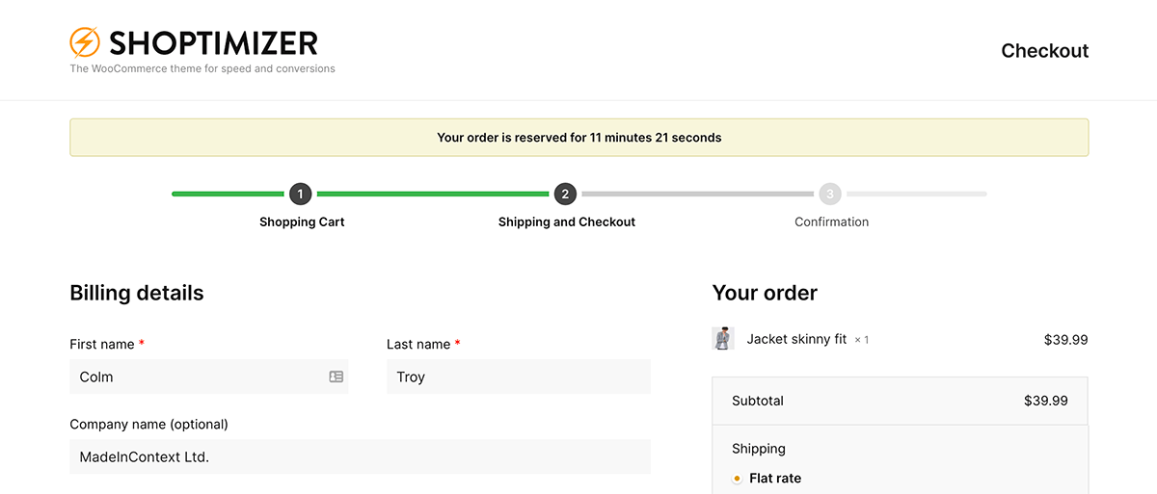Click the Company name field with MadeInContext Ltd.

click(x=360, y=456)
